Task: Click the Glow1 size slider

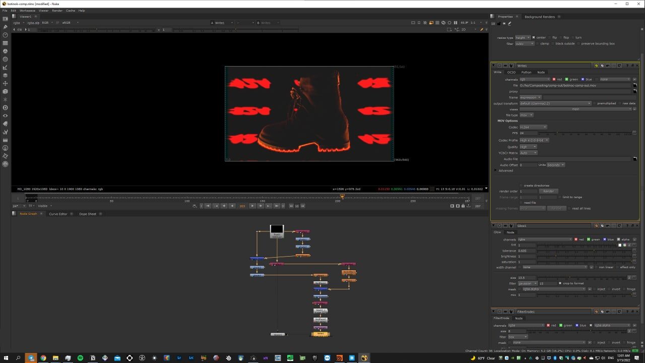Action: tap(581, 277)
